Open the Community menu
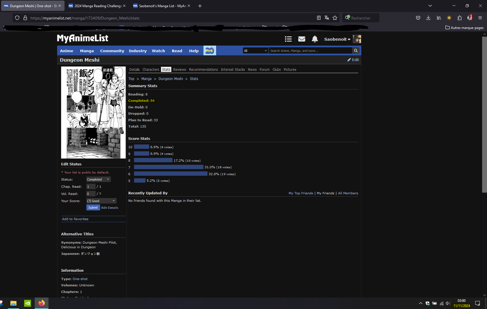 (x=112, y=51)
